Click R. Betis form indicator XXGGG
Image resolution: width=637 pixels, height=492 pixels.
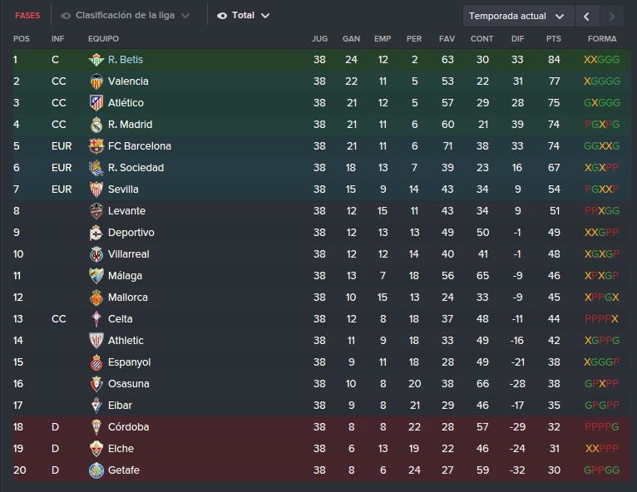tap(601, 60)
